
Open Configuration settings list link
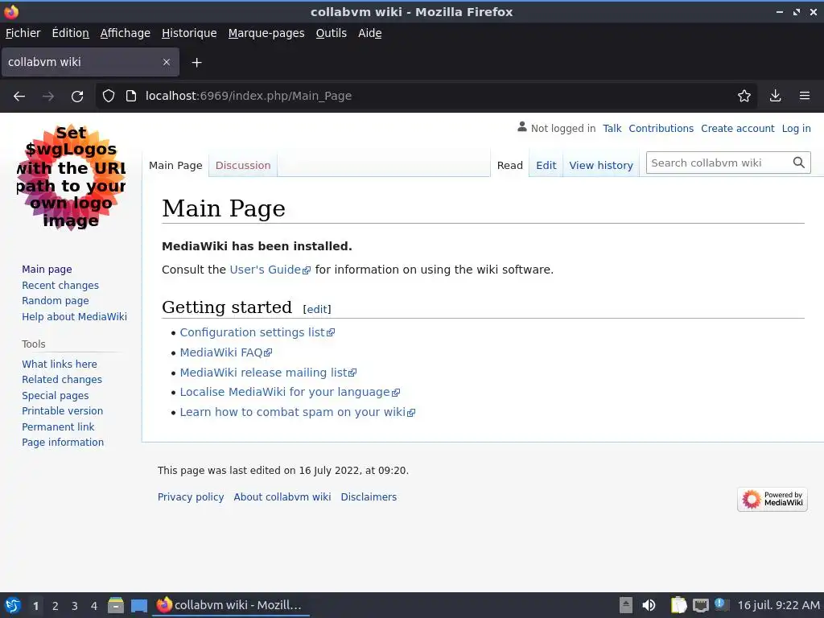pyautogui.click(x=257, y=332)
